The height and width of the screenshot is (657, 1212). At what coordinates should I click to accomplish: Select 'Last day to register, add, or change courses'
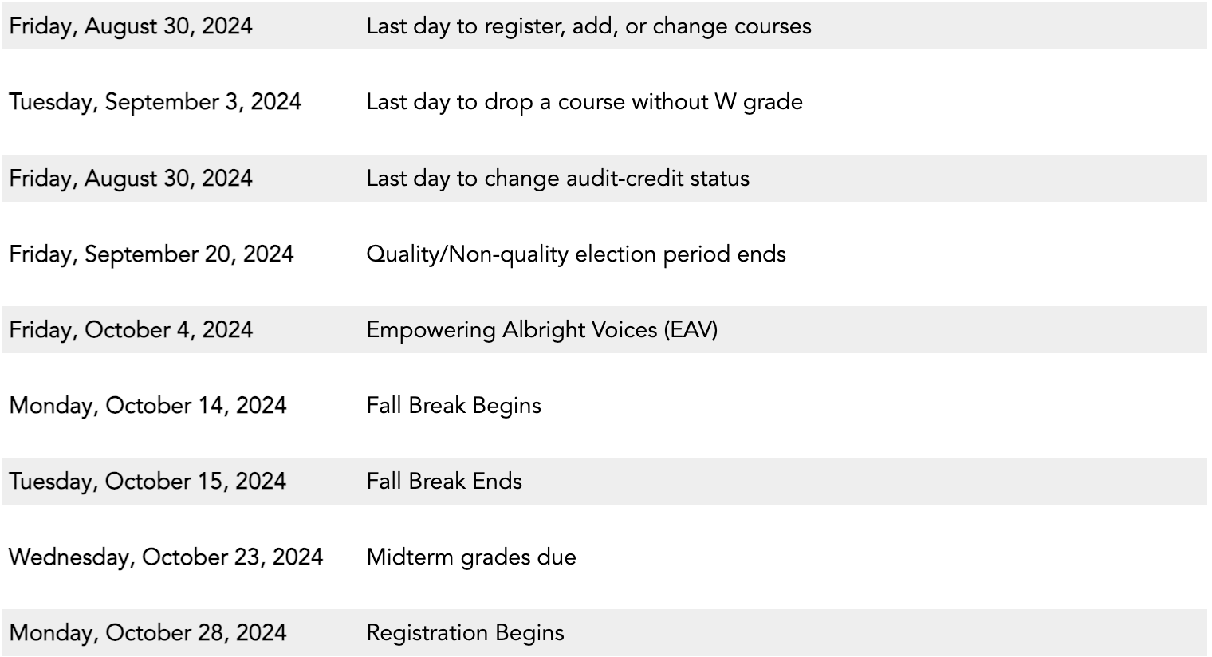(x=588, y=26)
